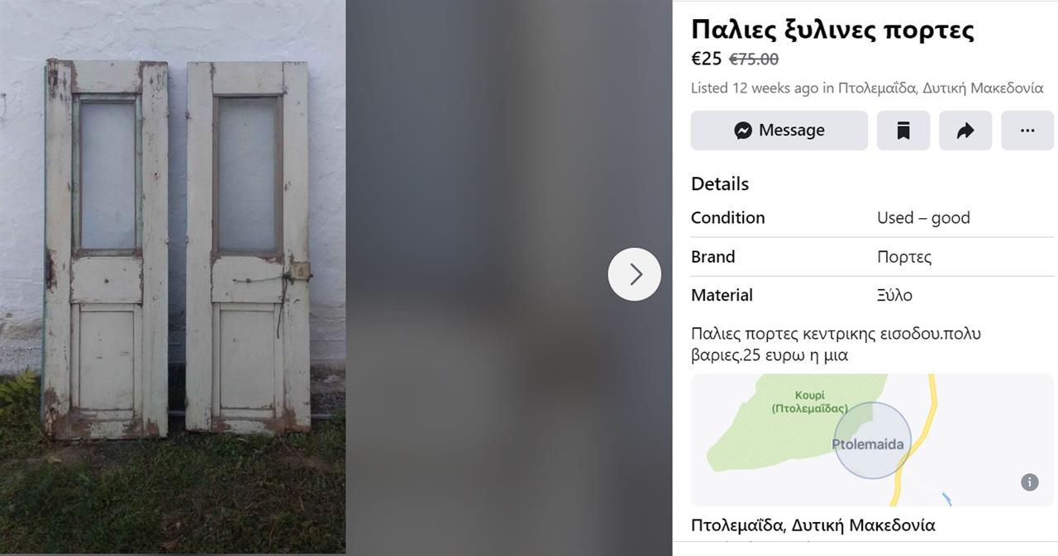Screen dimensions: 1058x556
Task: Click the crossed-out €75.00 original price
Action: 754,59
